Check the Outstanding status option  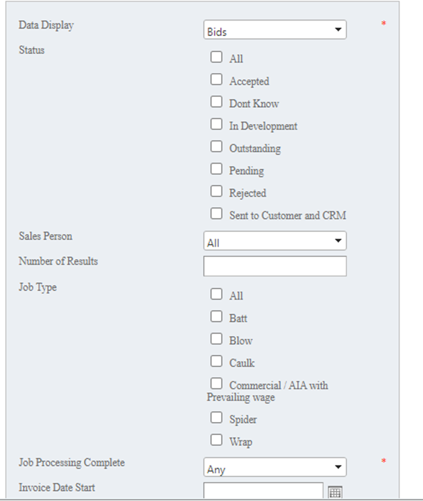[x=216, y=147]
